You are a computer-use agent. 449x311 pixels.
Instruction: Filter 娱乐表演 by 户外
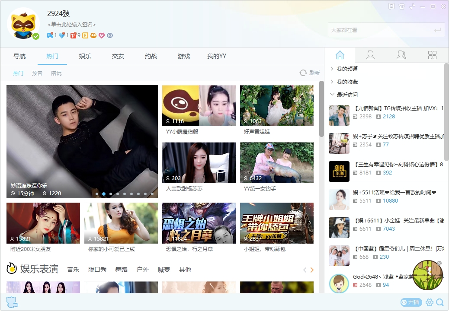[x=143, y=270]
